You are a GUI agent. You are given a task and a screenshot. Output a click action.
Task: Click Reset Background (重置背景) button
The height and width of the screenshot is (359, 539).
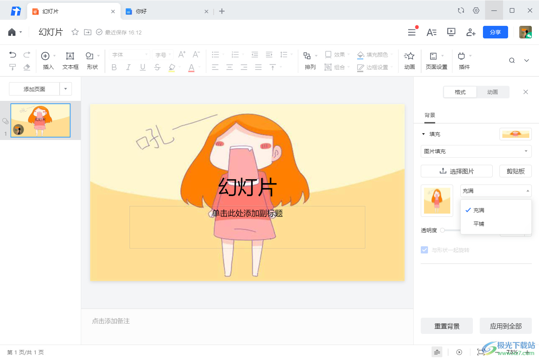447,326
